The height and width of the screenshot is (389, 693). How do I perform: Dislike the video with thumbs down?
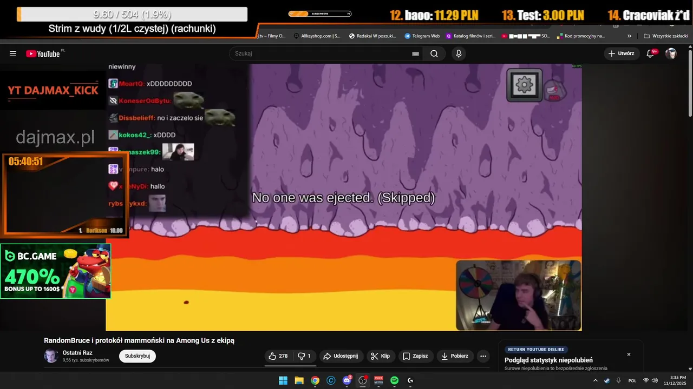(x=305, y=356)
